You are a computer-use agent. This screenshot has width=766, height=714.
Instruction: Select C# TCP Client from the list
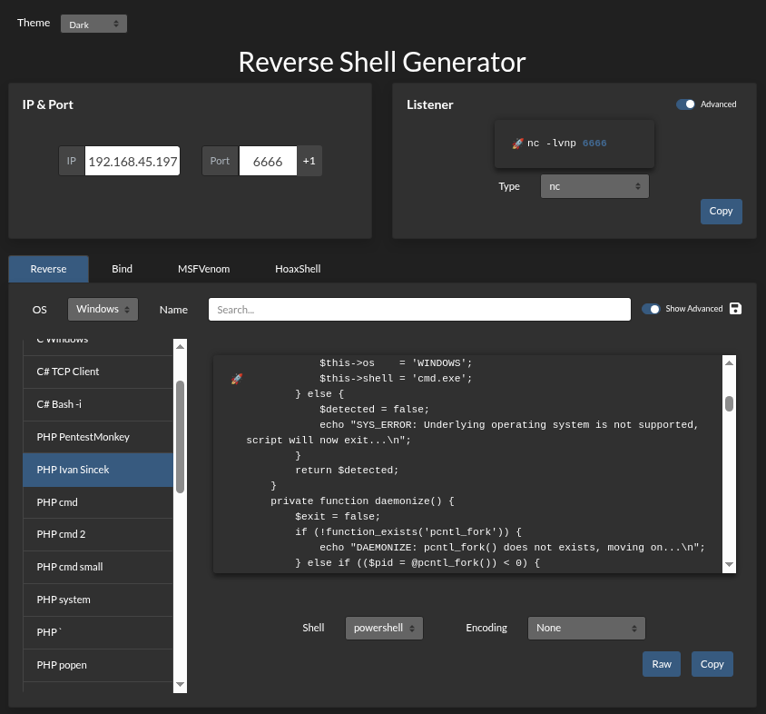[x=98, y=372]
